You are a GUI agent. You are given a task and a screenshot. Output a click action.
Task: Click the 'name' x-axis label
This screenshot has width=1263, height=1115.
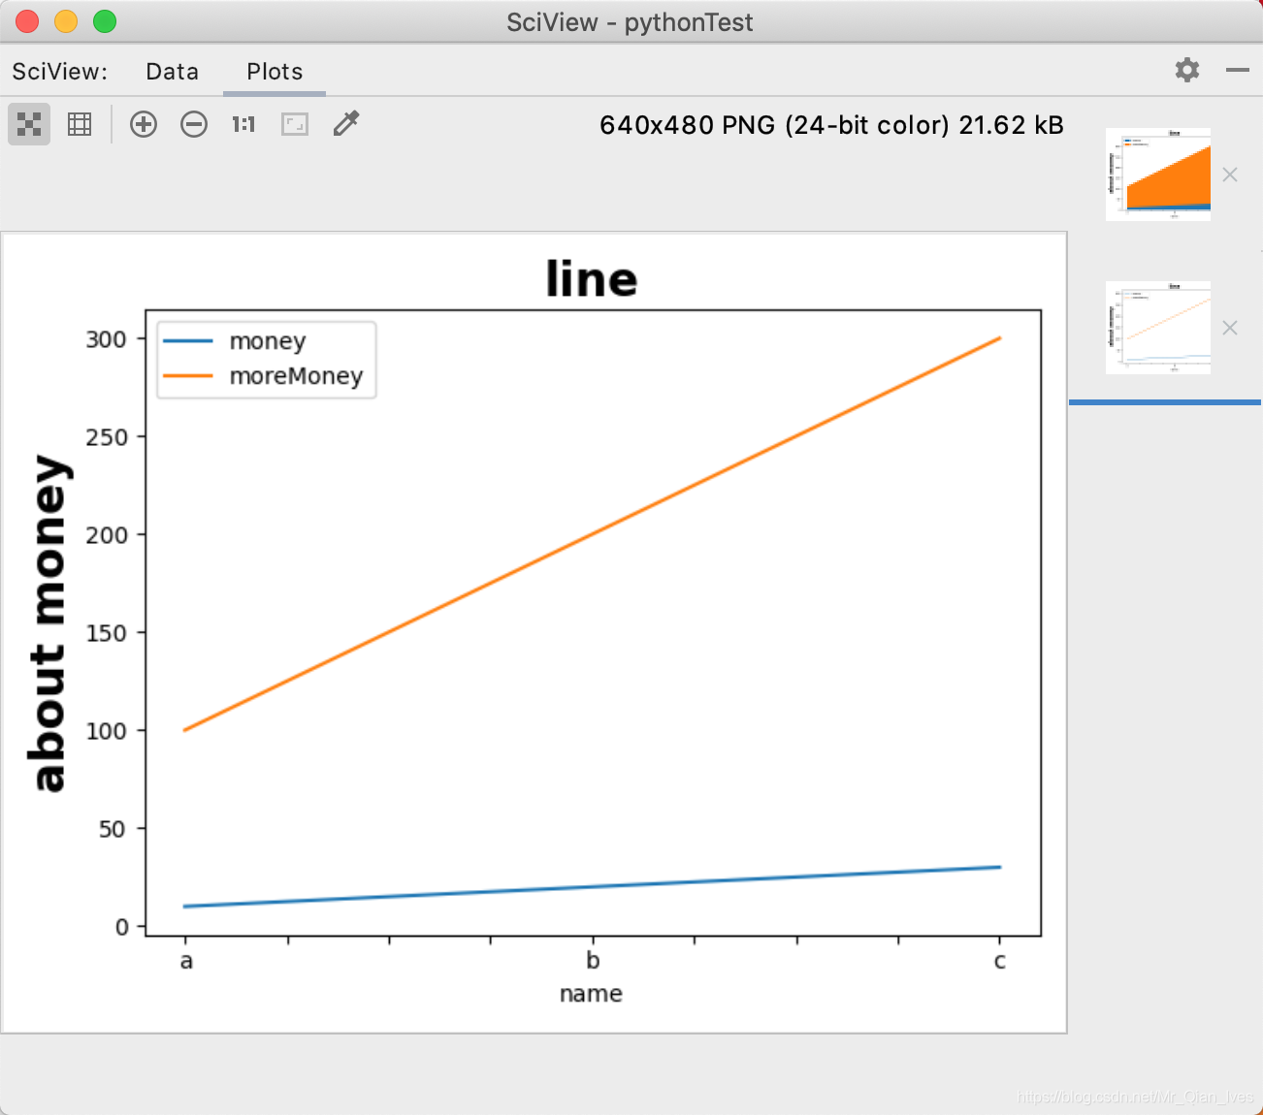tap(591, 994)
